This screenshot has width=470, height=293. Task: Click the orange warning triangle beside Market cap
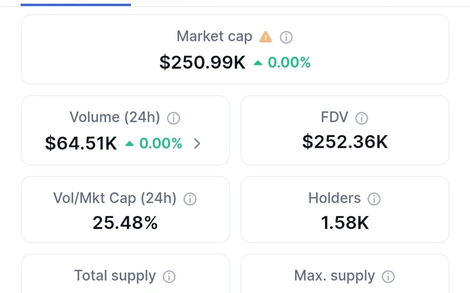(x=266, y=37)
